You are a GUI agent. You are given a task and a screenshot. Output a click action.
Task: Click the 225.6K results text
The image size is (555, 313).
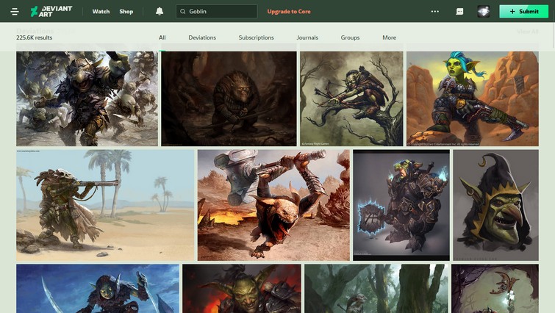pyautogui.click(x=35, y=37)
